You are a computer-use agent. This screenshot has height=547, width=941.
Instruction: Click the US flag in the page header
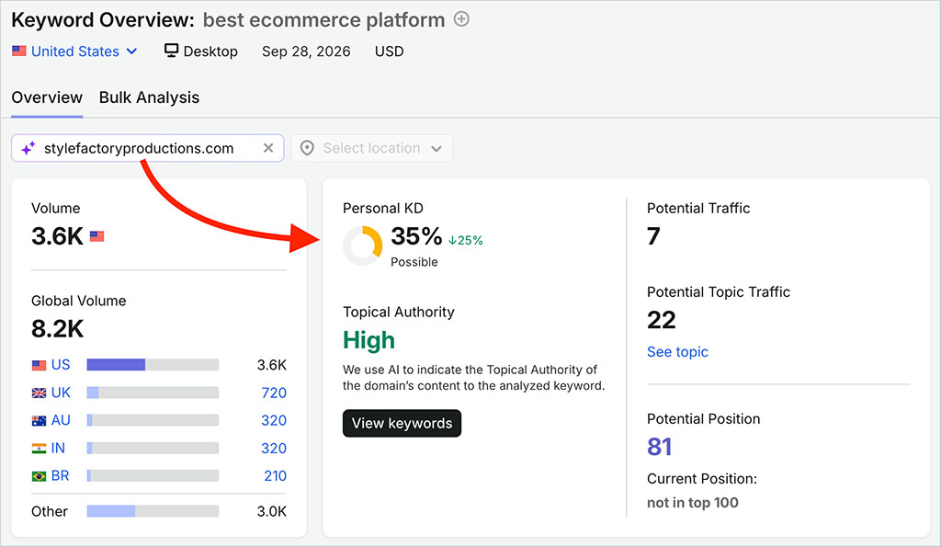pos(19,51)
